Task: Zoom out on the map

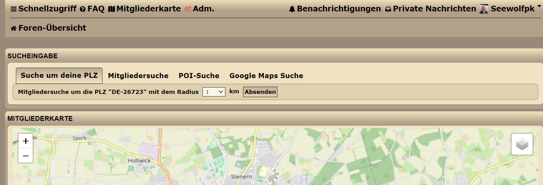Action: coord(26,156)
